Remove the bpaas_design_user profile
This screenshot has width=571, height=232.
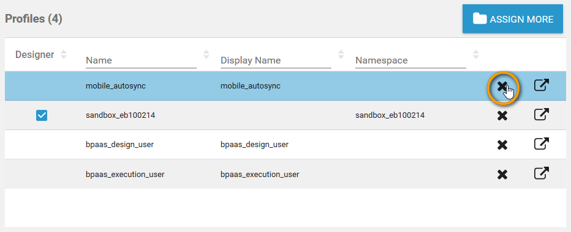pos(502,145)
